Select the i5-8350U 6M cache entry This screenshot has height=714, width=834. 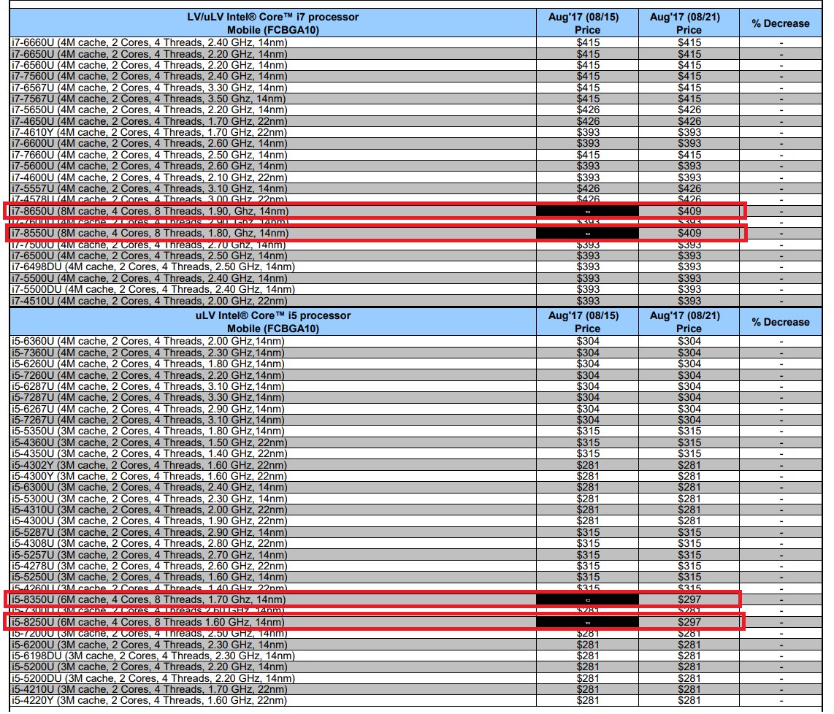[x=149, y=599]
